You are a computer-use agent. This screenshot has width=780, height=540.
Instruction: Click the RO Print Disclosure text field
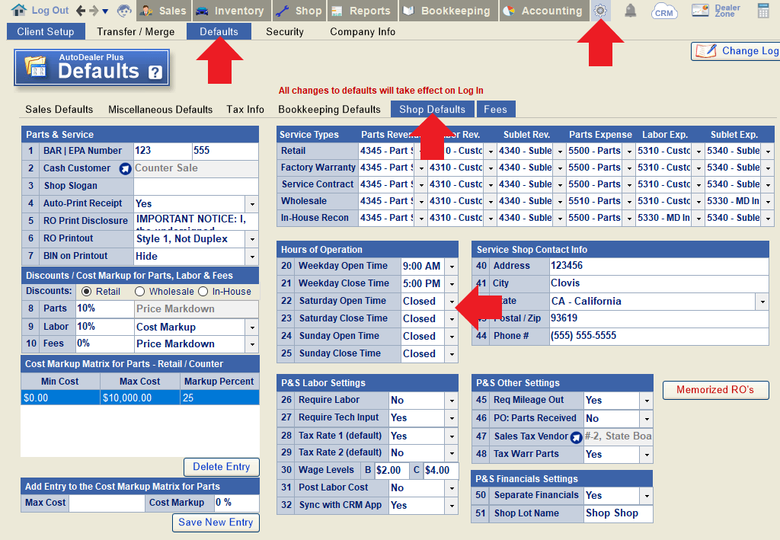tap(196, 222)
